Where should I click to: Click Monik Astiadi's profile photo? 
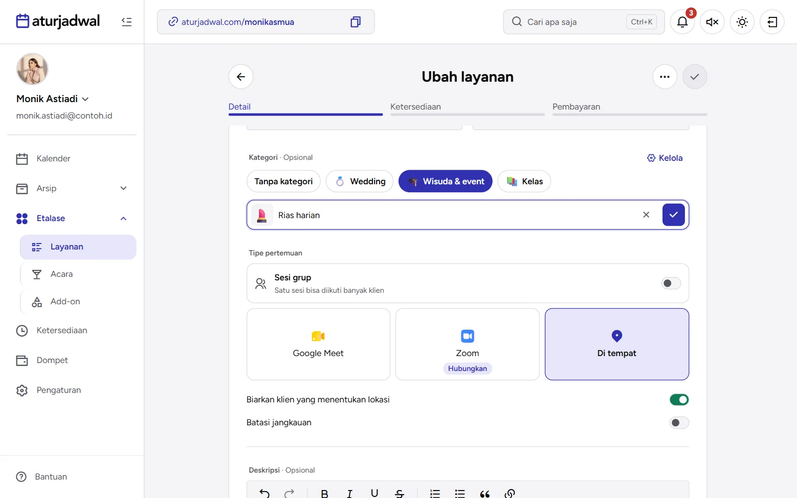point(32,69)
